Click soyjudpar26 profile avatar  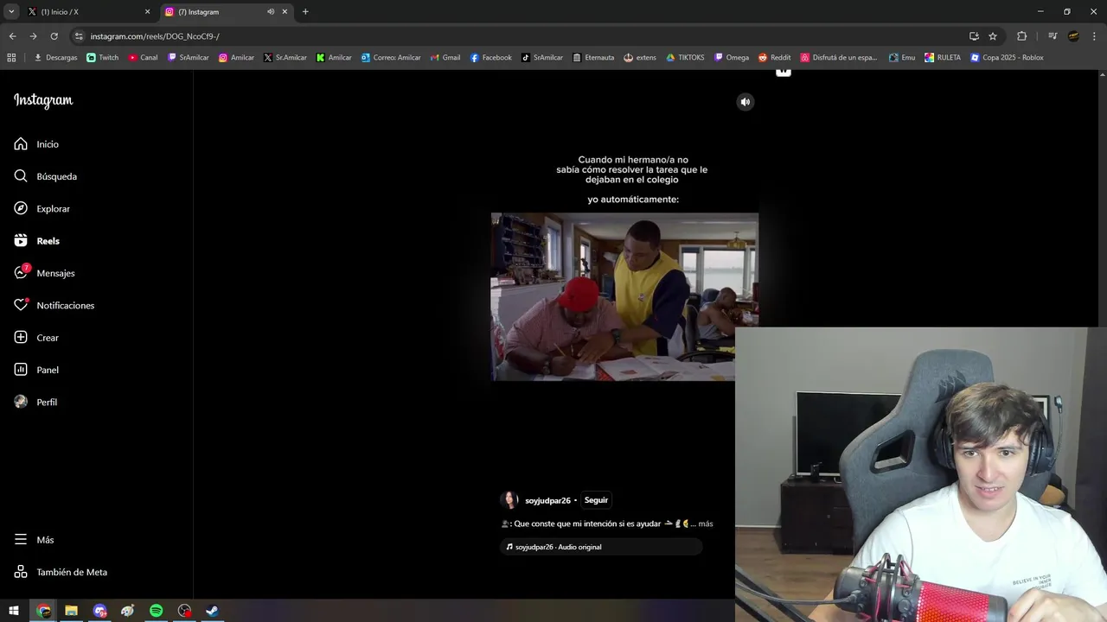pos(509,500)
